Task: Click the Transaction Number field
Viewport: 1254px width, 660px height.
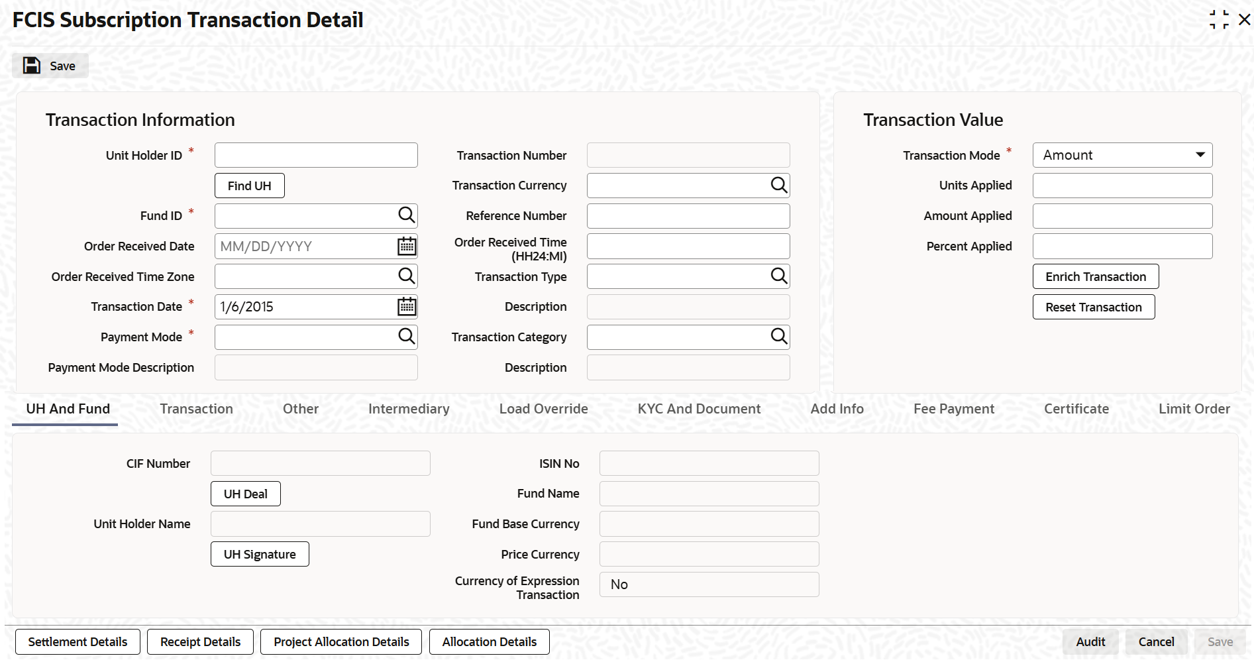Action: point(688,155)
